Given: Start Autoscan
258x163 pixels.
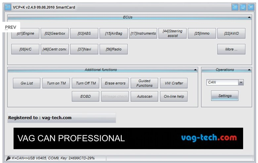Looking at the screenshot, I should pyautogui.click(x=144, y=96).
